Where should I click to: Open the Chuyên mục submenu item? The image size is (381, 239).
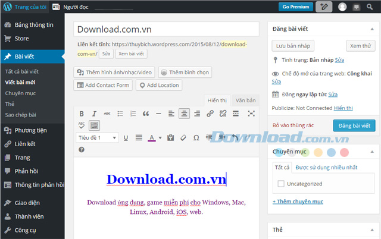20,93
